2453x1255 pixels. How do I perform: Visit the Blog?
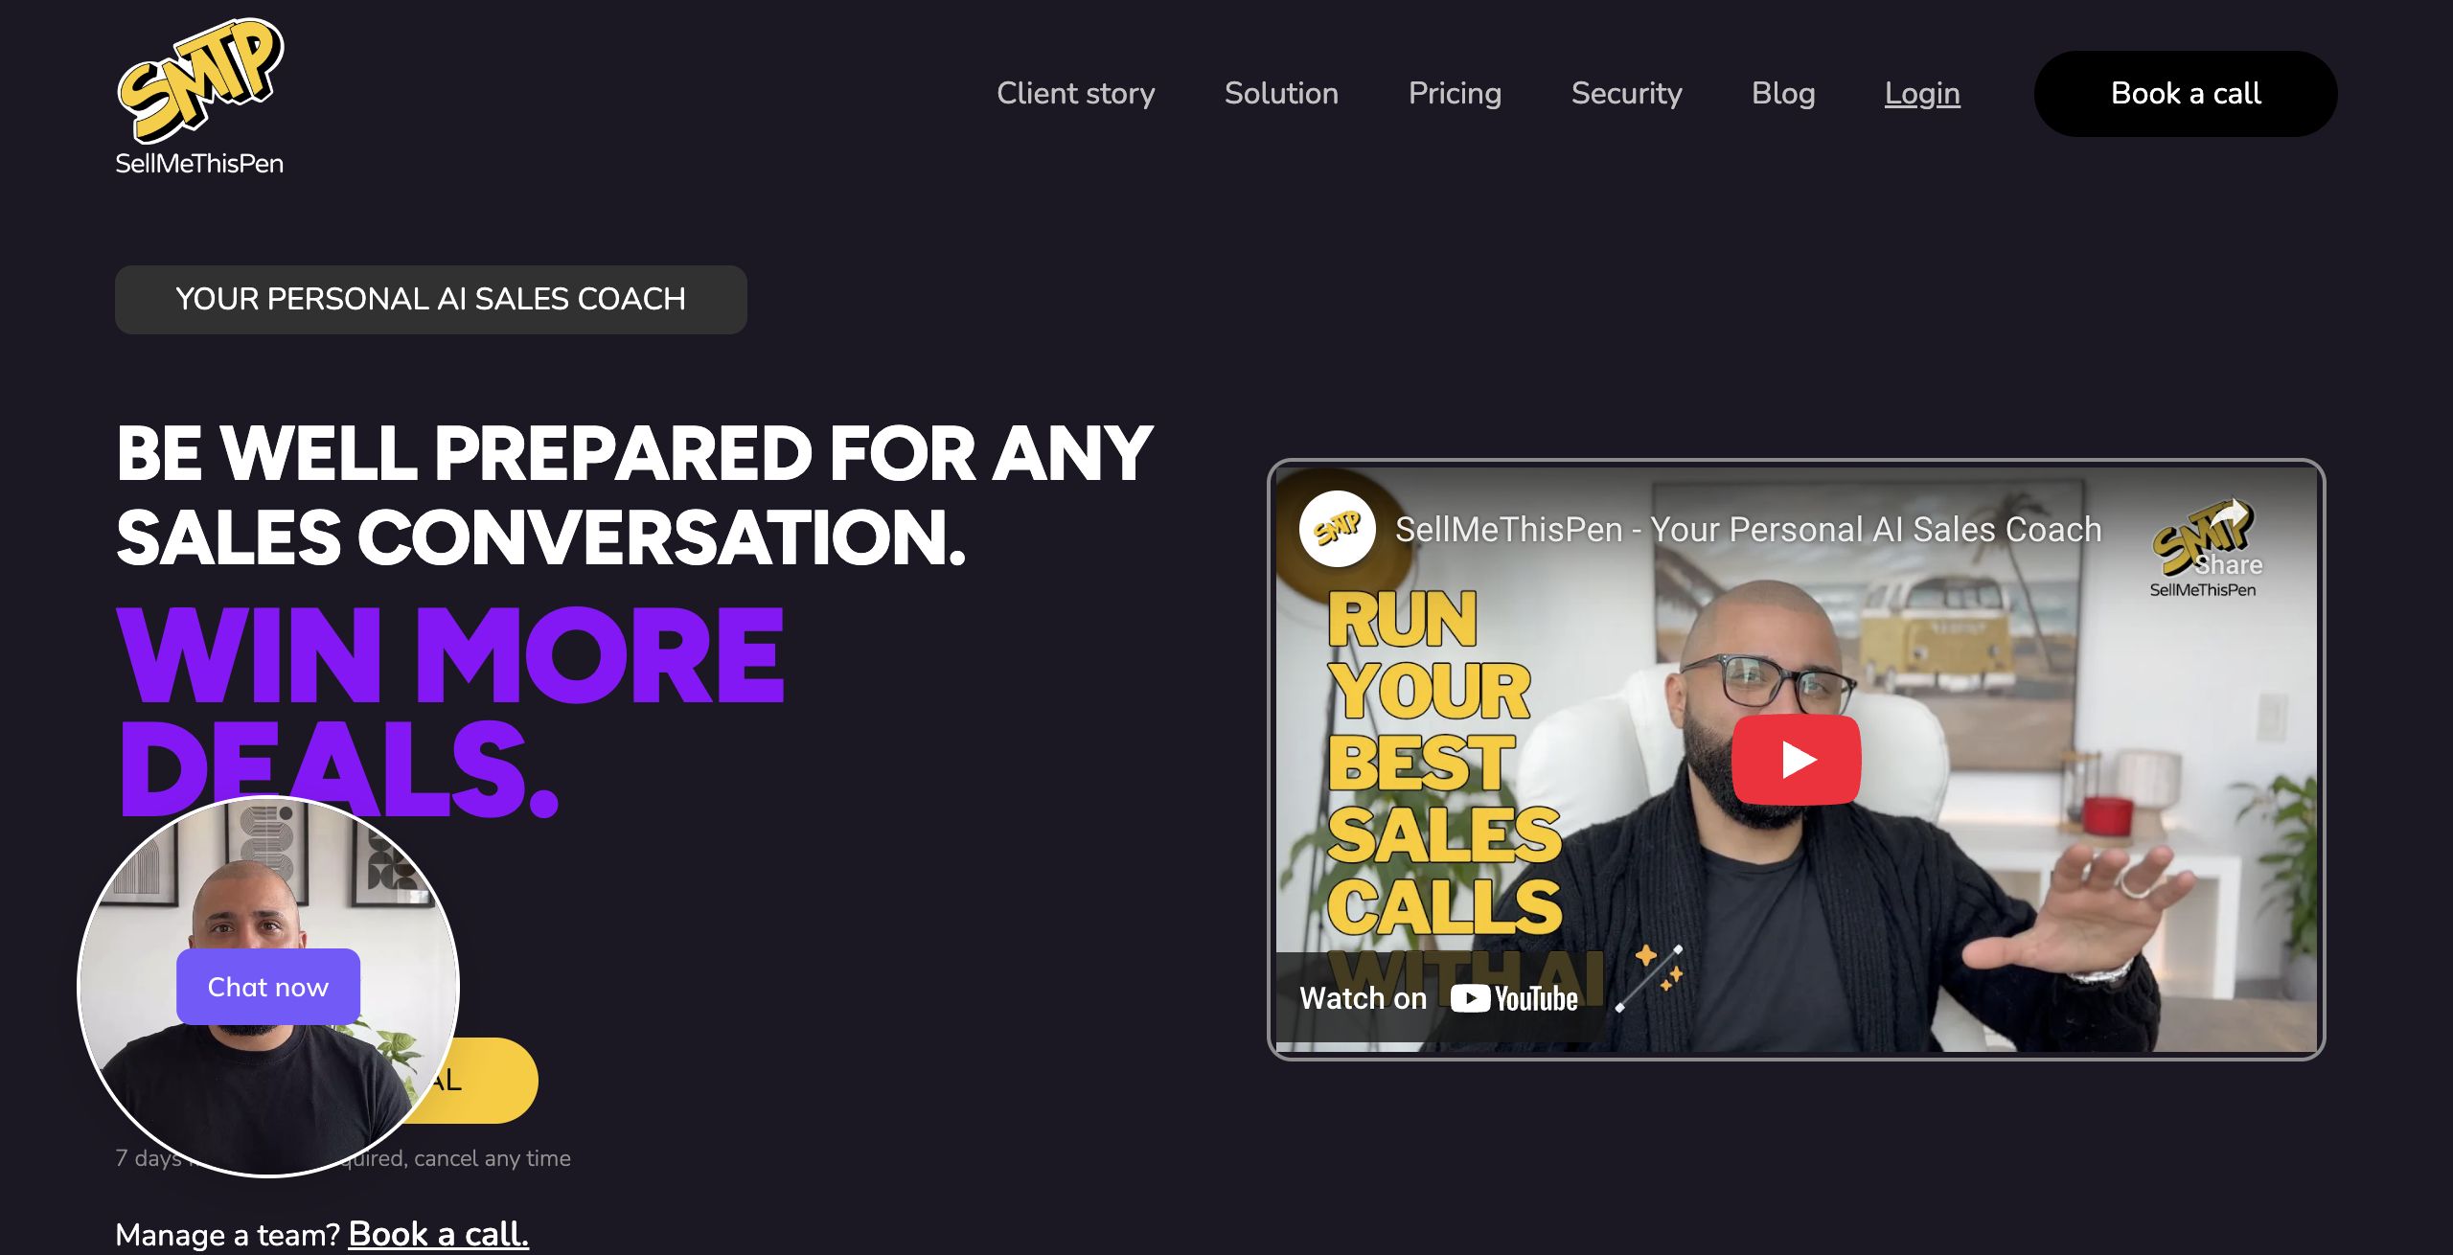tap(1783, 93)
